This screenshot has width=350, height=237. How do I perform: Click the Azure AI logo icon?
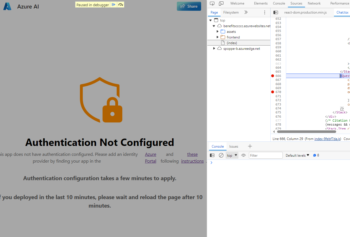click(7, 6)
